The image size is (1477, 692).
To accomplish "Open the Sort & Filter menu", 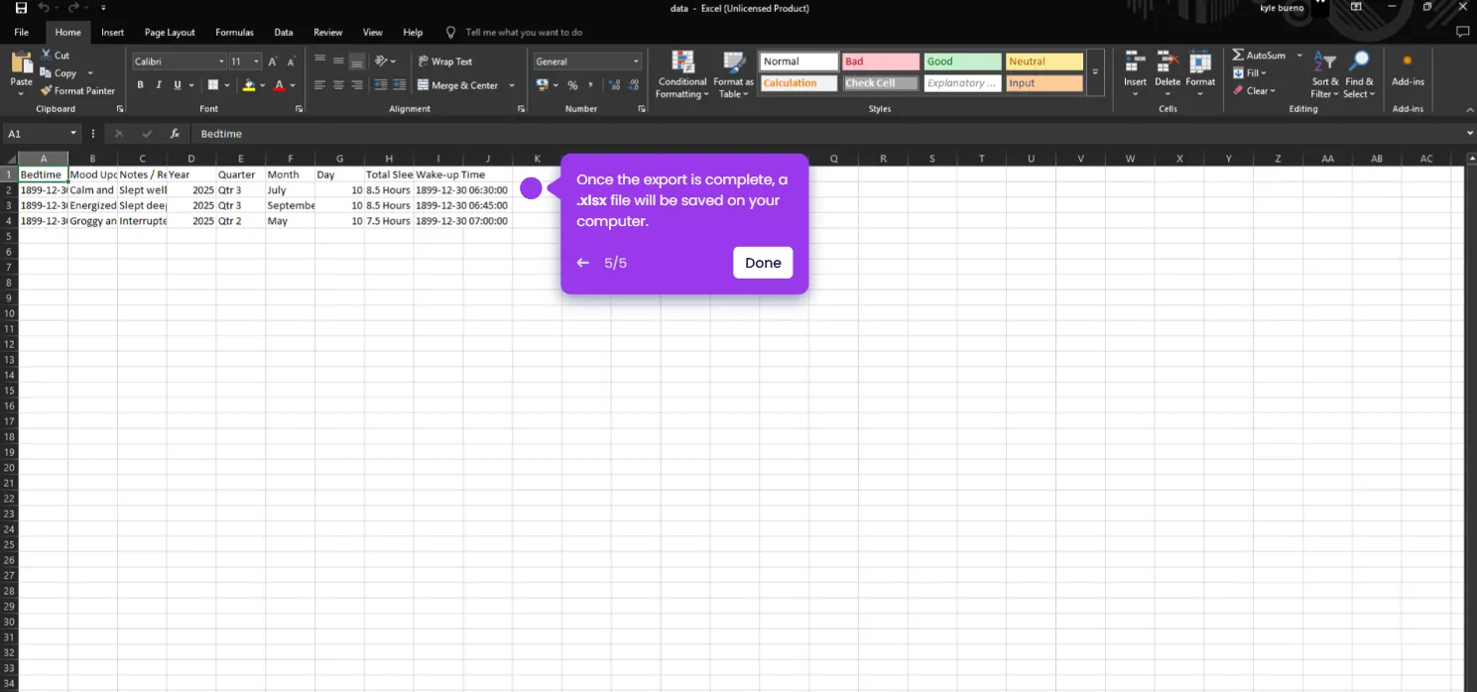I will click(x=1325, y=75).
